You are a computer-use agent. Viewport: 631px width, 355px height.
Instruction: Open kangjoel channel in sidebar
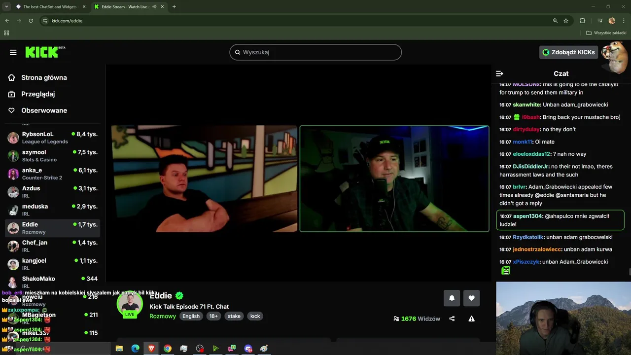coord(52,264)
